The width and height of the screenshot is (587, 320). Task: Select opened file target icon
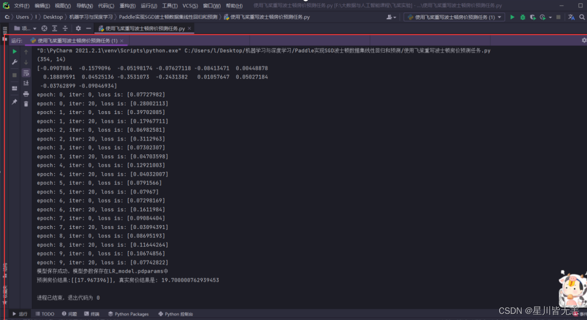coord(45,29)
